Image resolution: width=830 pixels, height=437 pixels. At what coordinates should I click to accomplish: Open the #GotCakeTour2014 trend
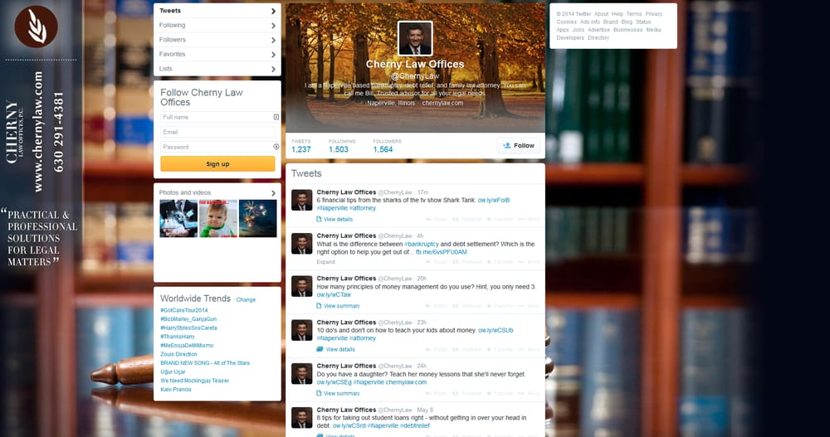[184, 310]
